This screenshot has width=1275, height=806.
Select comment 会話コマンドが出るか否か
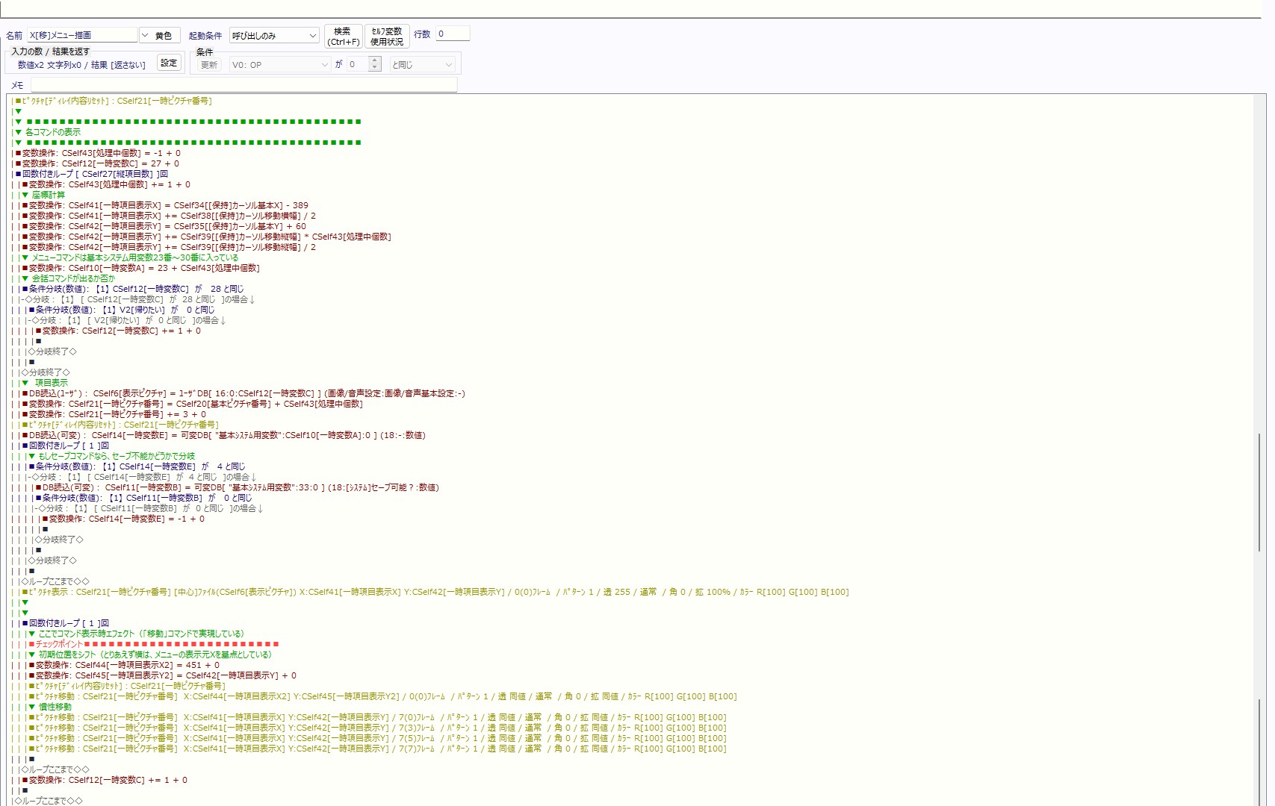pos(73,278)
